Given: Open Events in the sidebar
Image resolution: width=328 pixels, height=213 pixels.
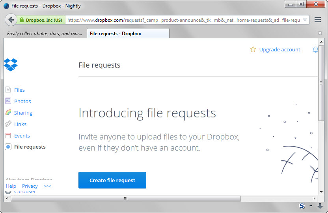Looking at the screenshot, I should point(22,136).
